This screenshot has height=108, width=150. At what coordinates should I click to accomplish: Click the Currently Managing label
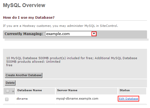(x=24, y=34)
